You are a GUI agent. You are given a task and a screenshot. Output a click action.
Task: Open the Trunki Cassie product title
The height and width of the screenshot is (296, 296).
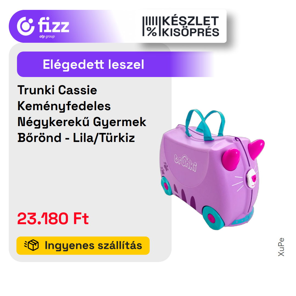point(82,114)
